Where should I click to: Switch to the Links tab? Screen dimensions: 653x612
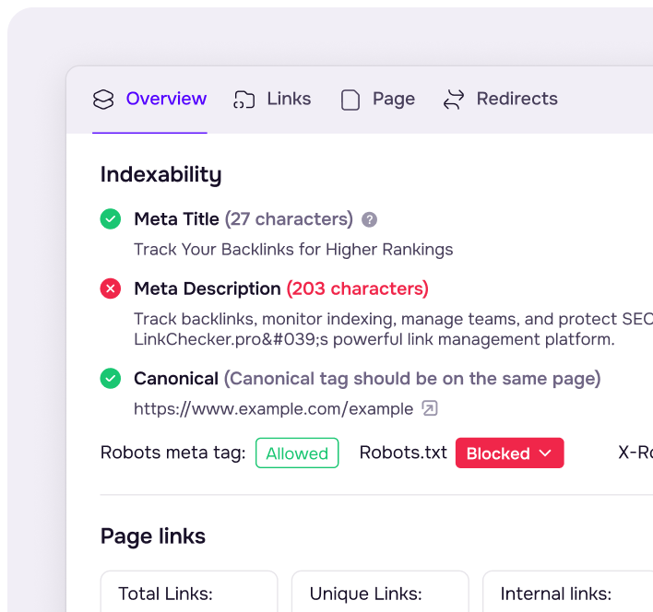272,100
